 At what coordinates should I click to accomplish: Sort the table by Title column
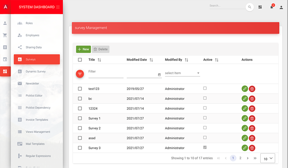click(99, 60)
